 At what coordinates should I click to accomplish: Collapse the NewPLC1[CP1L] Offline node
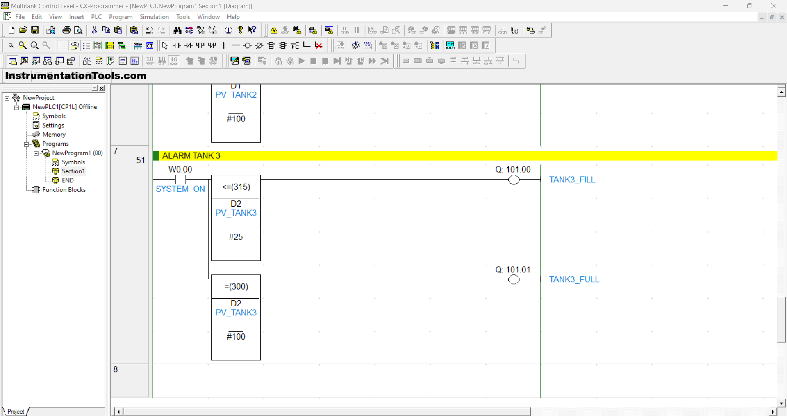pyautogui.click(x=16, y=107)
